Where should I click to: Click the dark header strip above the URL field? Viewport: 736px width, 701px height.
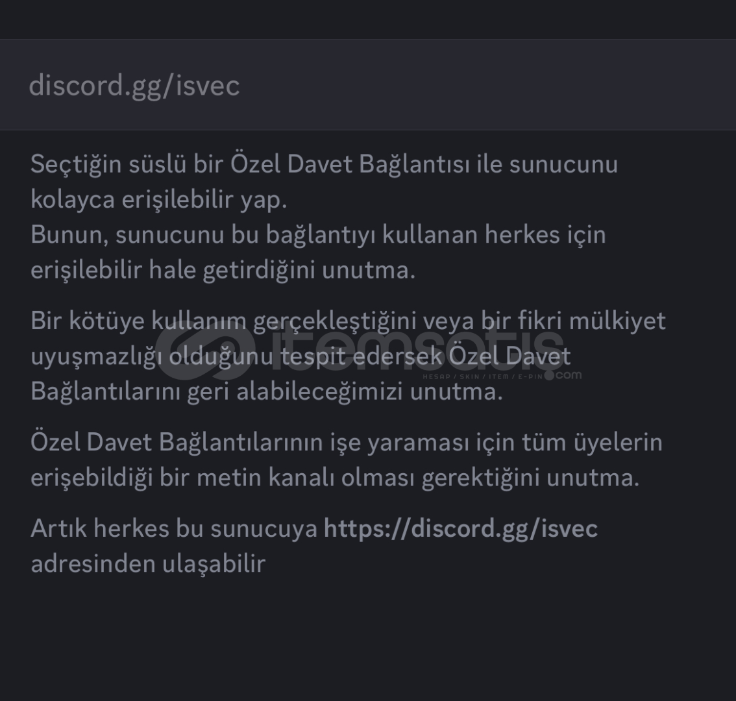(368, 19)
